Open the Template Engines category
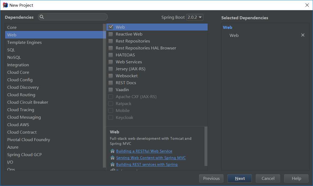Screen dimensions: 313x186 point(54,42)
